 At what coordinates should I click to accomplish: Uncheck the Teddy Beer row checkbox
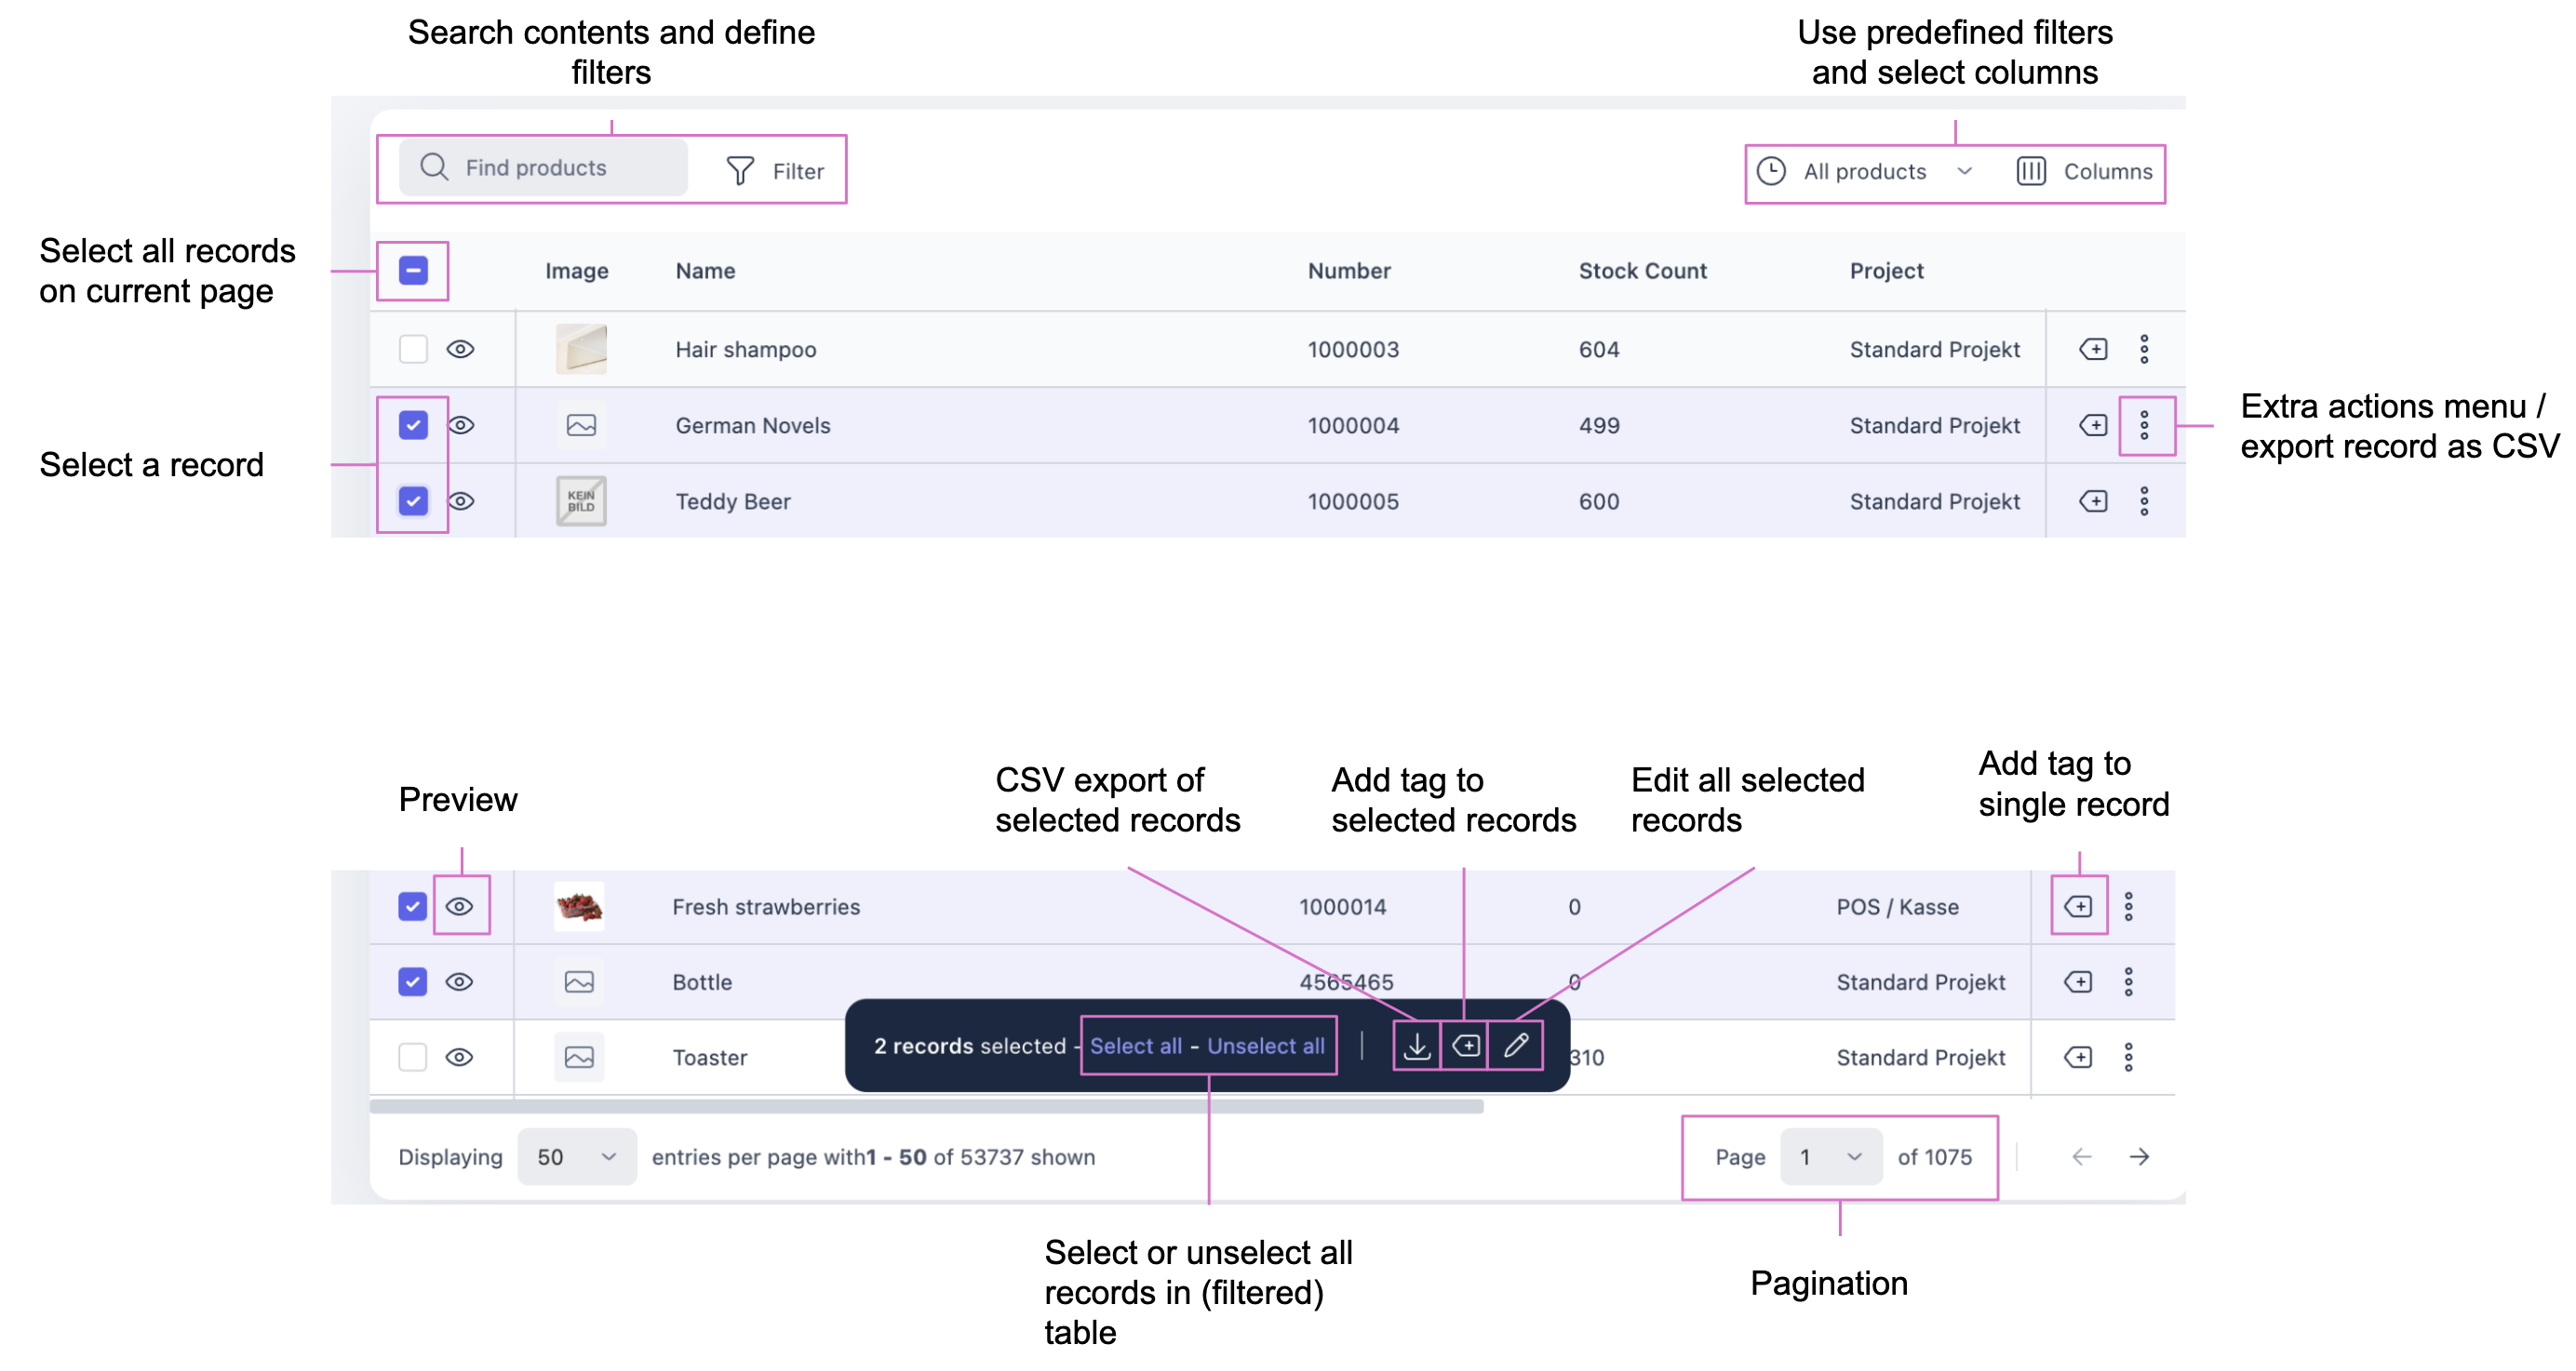[x=413, y=501]
